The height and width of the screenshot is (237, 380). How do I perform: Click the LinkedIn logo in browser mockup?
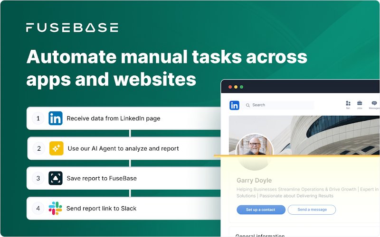pos(234,105)
